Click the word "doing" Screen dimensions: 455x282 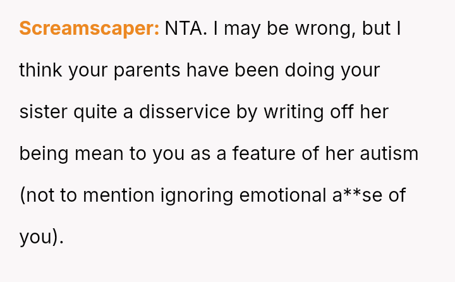311,70
